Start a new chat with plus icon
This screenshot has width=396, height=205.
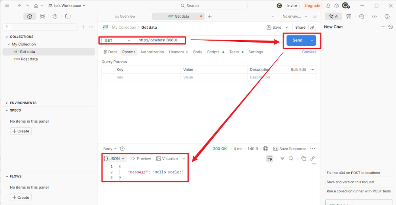coord(383,27)
